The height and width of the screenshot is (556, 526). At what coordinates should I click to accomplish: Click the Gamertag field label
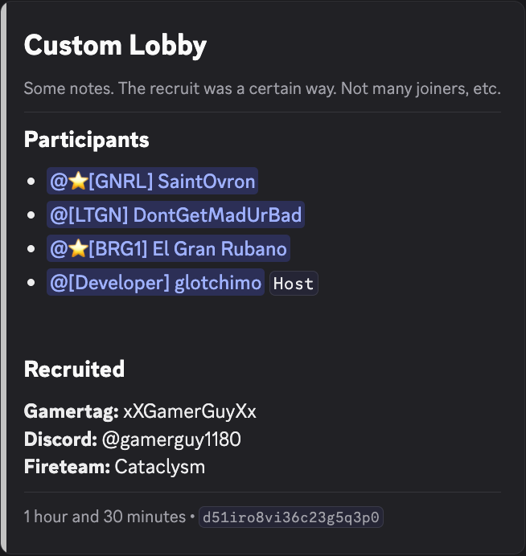(x=71, y=411)
